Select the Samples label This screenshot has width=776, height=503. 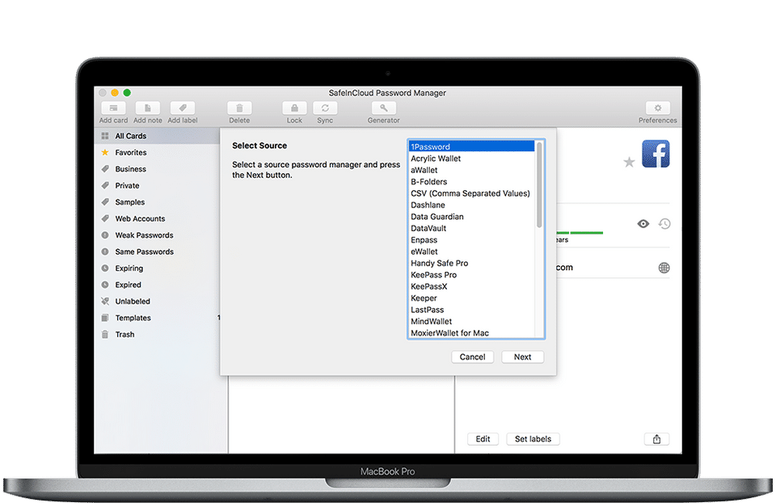157,202
